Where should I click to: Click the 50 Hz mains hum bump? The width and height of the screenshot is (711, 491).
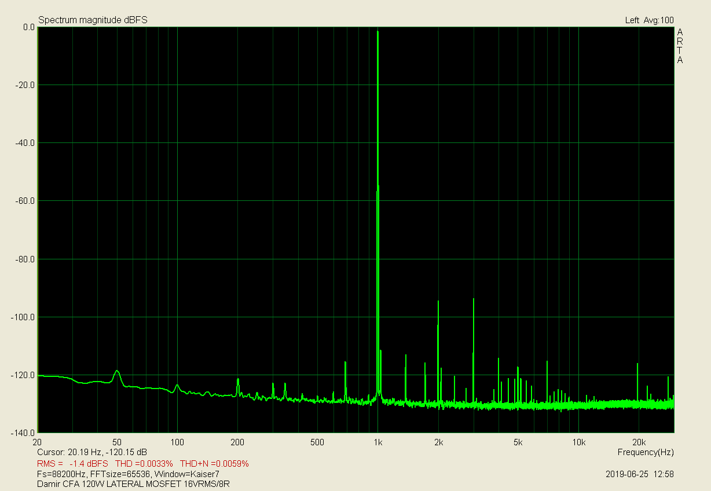click(117, 371)
